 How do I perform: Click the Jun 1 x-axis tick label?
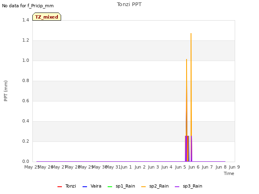point(126,167)
